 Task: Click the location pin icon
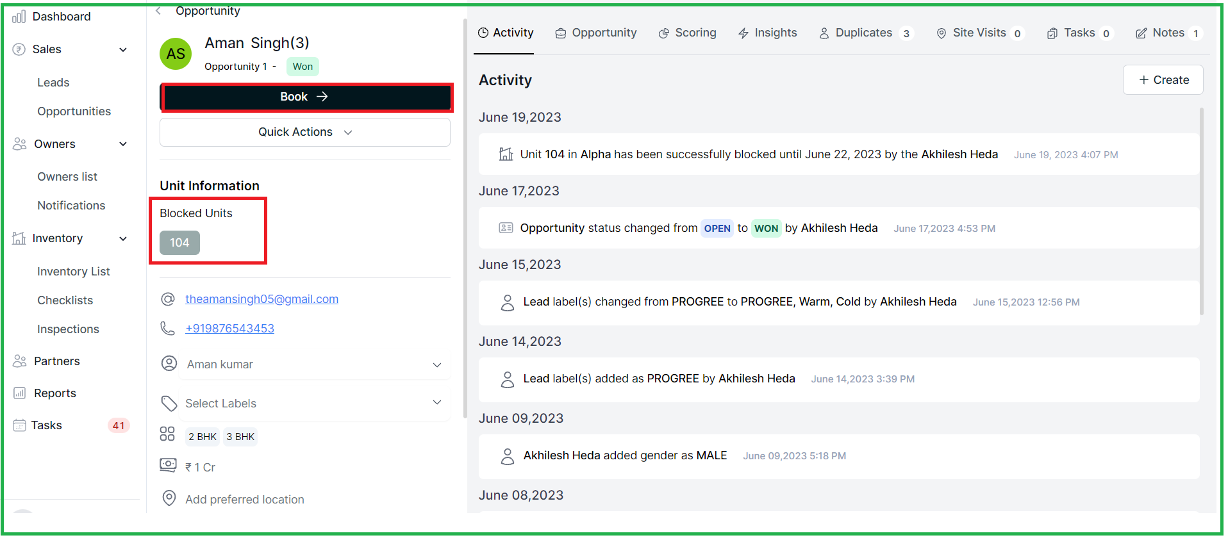pos(169,498)
